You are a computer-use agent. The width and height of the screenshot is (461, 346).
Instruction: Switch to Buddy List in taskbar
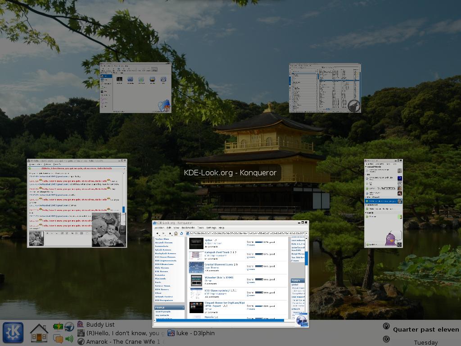tap(100, 324)
